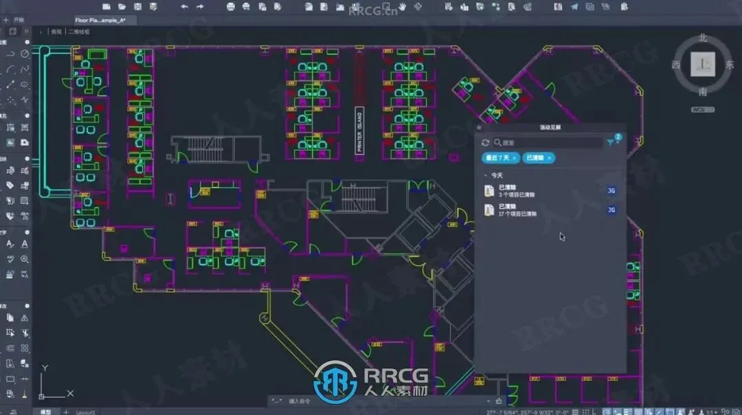Click the 南 south label on ViewCube compass
The height and width of the screenshot is (415, 742).
(x=703, y=91)
